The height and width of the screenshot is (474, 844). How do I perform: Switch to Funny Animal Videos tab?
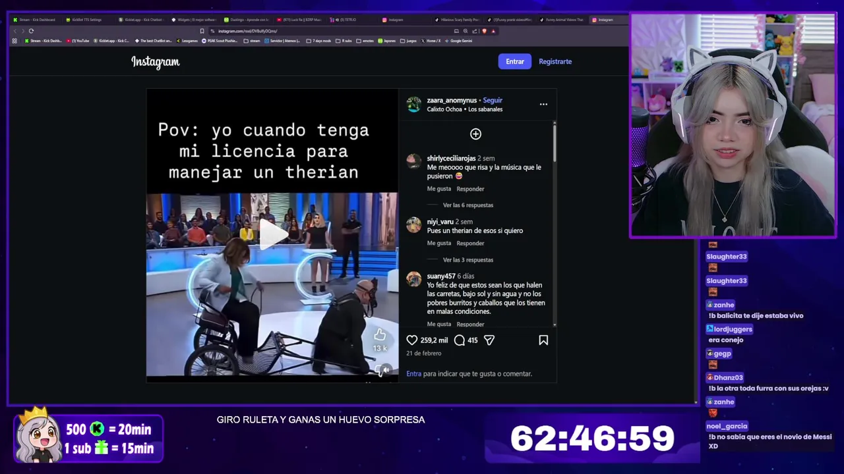click(562, 20)
